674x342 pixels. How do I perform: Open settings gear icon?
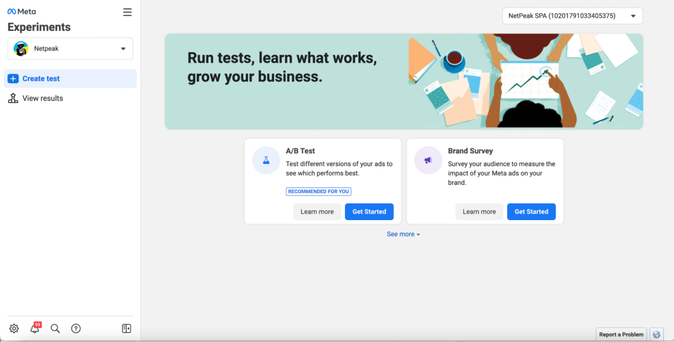tap(14, 329)
